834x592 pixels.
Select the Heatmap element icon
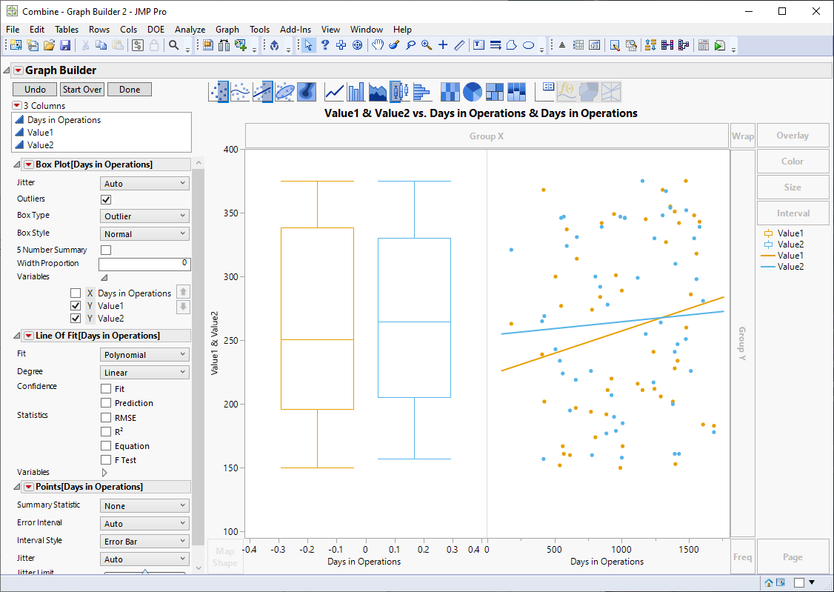[450, 92]
